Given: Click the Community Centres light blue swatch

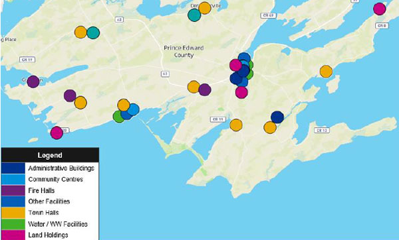Looking at the screenshot, I should pos(13,179).
